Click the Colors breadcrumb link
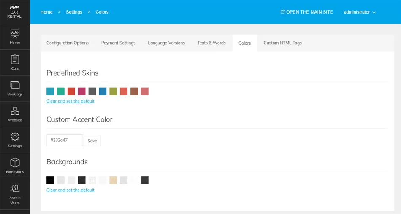 coord(102,12)
